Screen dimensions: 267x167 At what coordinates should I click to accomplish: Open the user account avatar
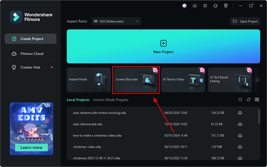click(184, 6)
